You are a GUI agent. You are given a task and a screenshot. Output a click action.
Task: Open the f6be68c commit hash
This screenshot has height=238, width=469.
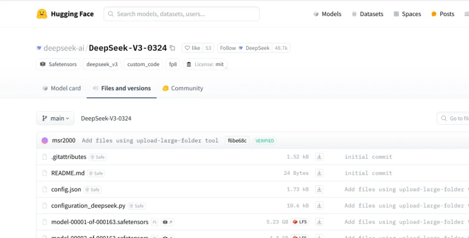[237, 141]
